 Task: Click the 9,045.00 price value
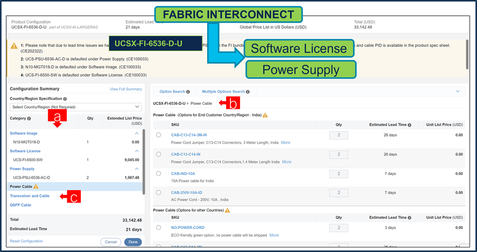[132, 160]
